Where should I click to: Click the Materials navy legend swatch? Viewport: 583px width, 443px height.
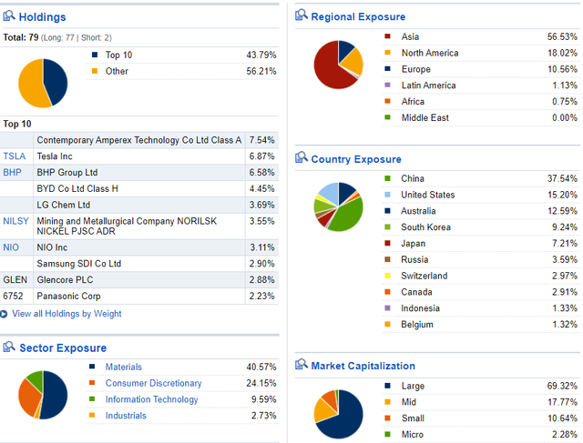coord(92,367)
